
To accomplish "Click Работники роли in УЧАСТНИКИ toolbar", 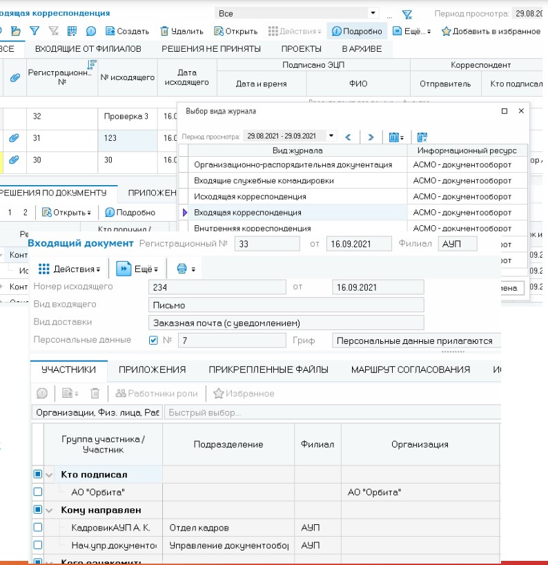I will 157,393.
